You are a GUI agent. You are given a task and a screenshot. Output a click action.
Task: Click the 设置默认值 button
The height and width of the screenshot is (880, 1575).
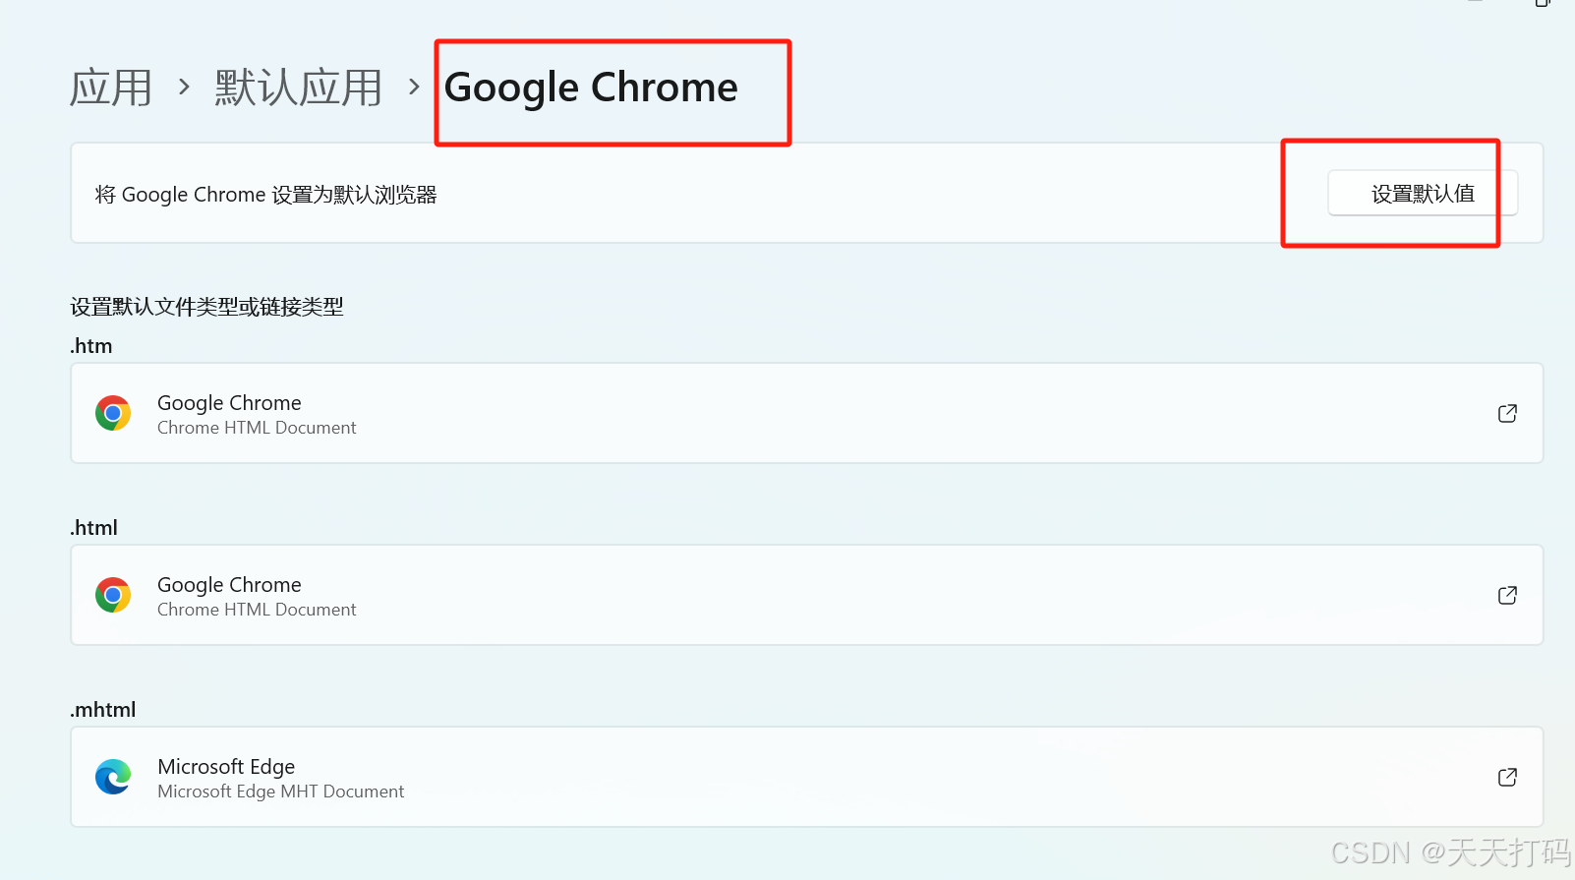click(1423, 194)
